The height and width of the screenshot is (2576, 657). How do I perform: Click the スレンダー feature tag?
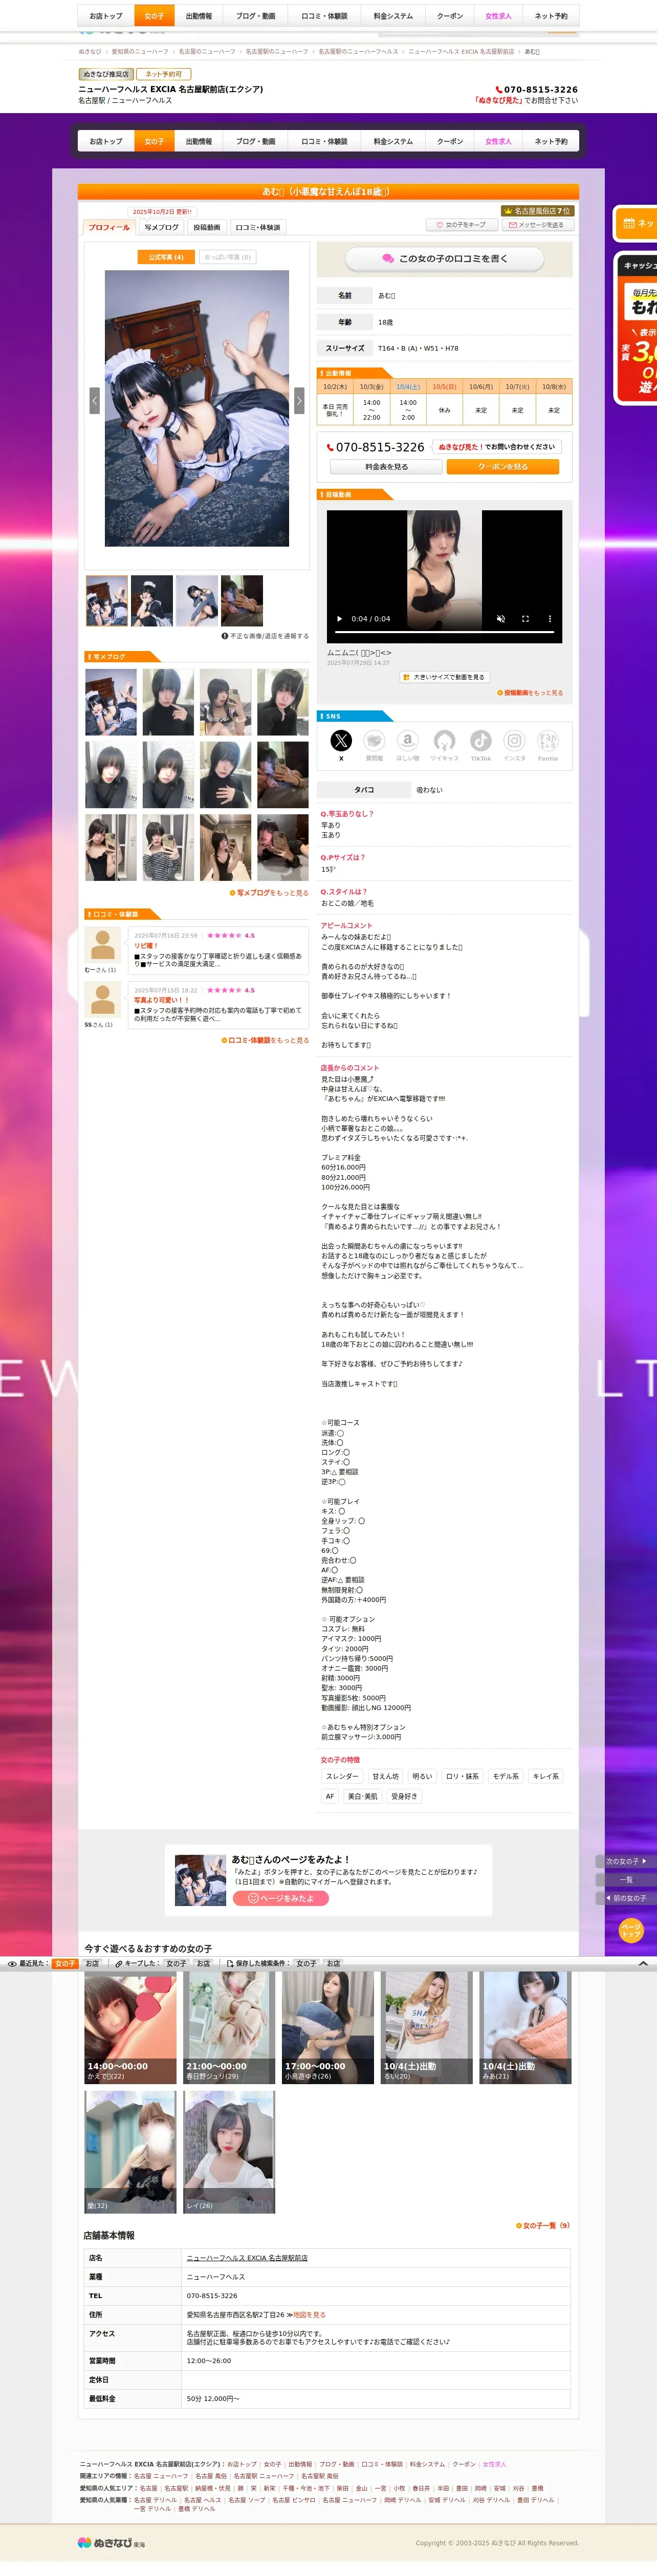click(342, 1777)
